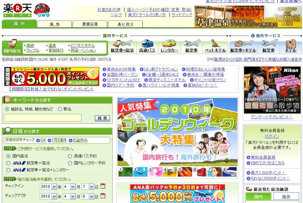
Task: Click thumbnail 7 woman image
Action: coord(215,172)
